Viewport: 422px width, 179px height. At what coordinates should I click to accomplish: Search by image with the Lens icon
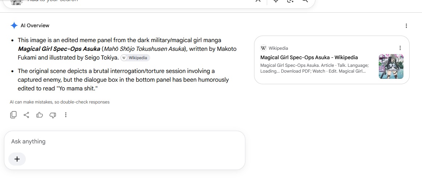click(290, 1)
